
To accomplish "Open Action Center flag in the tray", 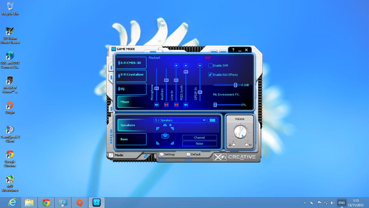I will (x=319, y=203).
